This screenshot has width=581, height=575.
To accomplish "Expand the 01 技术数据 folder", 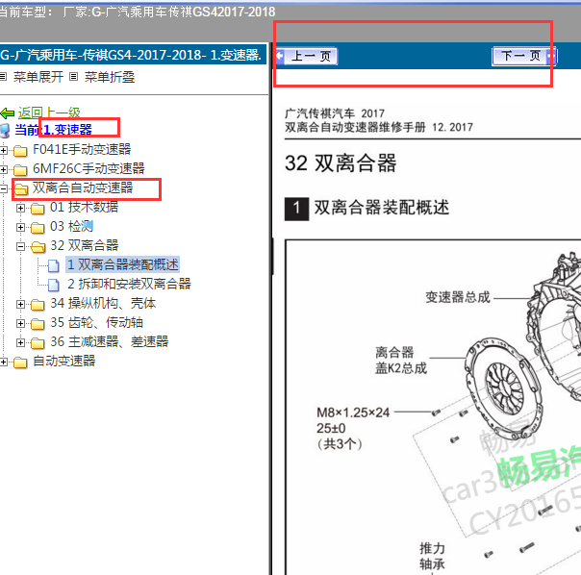I will click(21, 209).
